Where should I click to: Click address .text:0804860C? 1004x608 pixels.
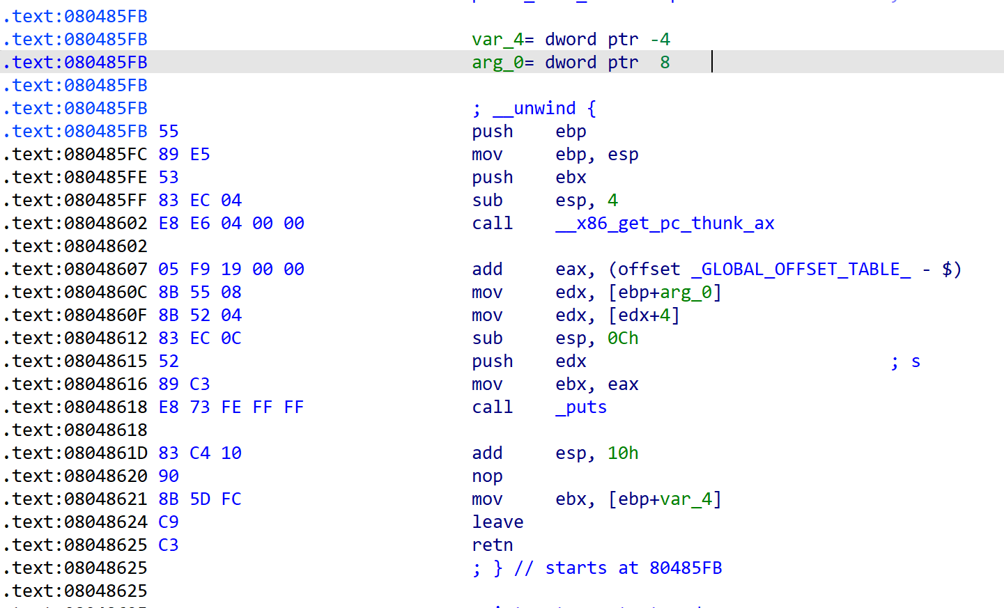point(75,292)
